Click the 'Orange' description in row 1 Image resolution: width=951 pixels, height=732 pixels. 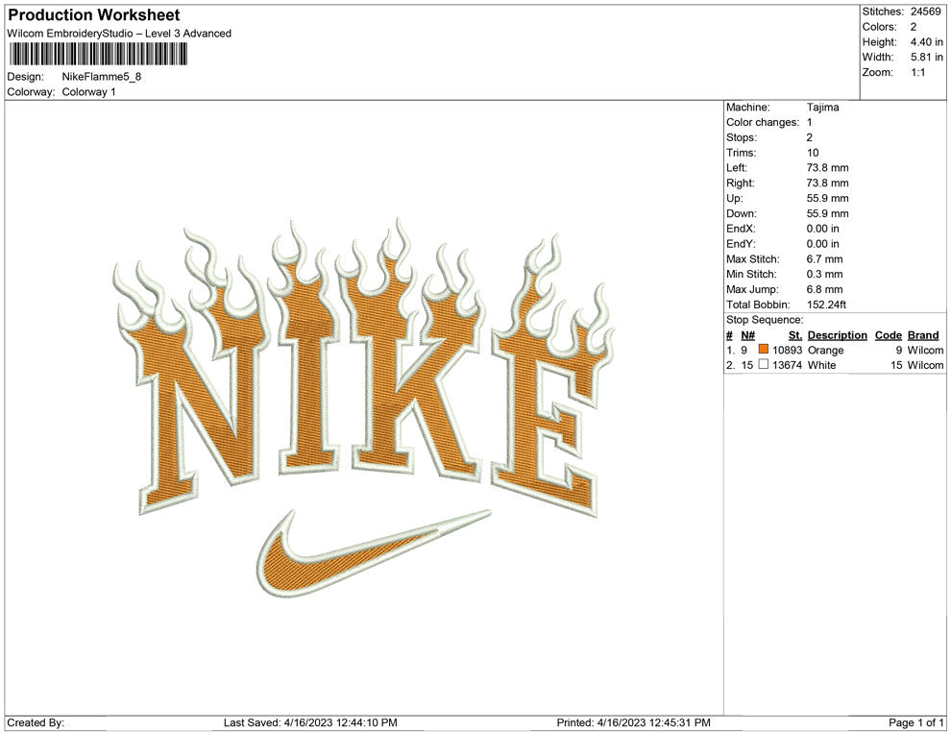click(x=825, y=351)
